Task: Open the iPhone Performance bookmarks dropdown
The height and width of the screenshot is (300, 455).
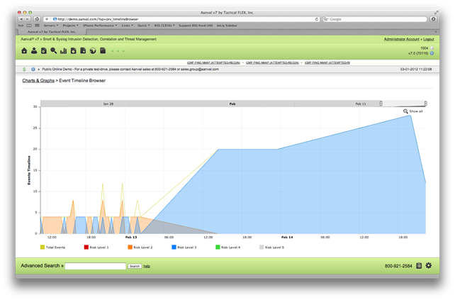Action: click(100, 26)
